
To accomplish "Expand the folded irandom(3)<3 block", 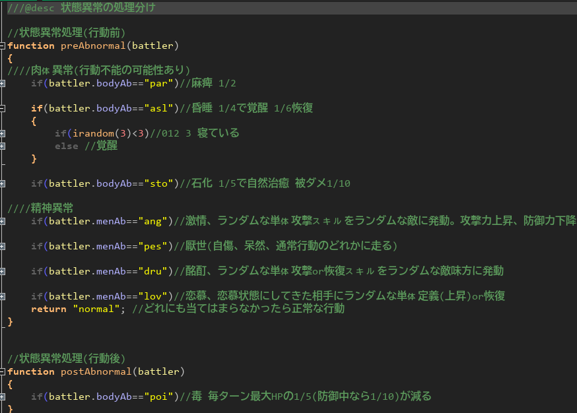I will (3, 133).
